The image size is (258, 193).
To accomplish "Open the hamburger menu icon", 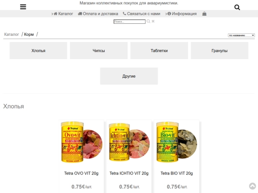I will (x=23, y=7).
